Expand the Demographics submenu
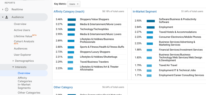The width and height of the screenshot is (206, 95). tap(13, 61)
